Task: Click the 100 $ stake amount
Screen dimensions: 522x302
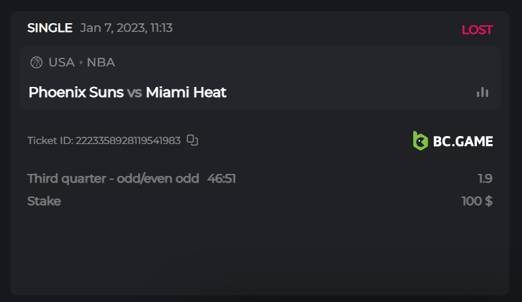Action: pos(477,201)
